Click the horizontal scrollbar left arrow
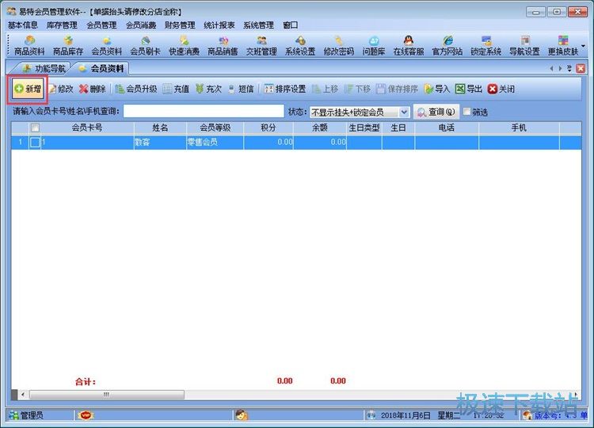This screenshot has height=428, width=594. click(23, 395)
